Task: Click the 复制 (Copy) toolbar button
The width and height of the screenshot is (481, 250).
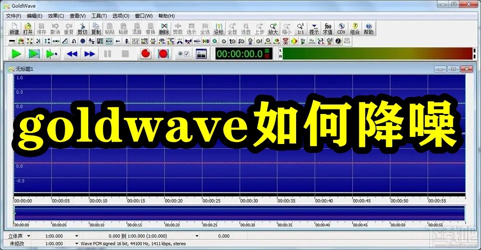Action: click(x=96, y=28)
